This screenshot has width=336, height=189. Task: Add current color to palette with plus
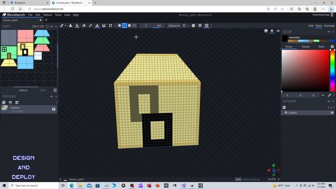click(x=323, y=95)
